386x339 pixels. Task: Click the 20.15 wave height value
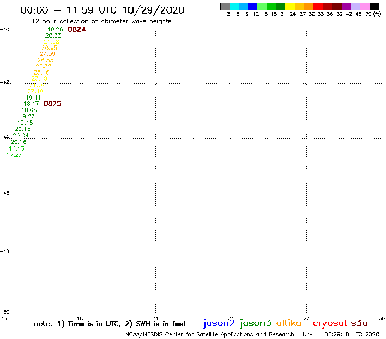point(22,129)
